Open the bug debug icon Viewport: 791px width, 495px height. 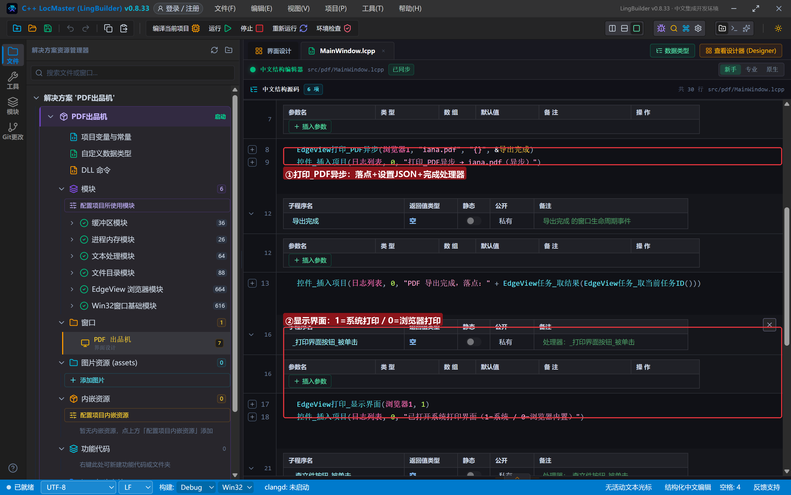pos(661,29)
